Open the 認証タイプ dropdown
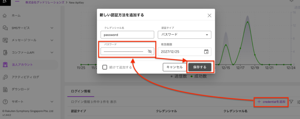 coord(184,35)
